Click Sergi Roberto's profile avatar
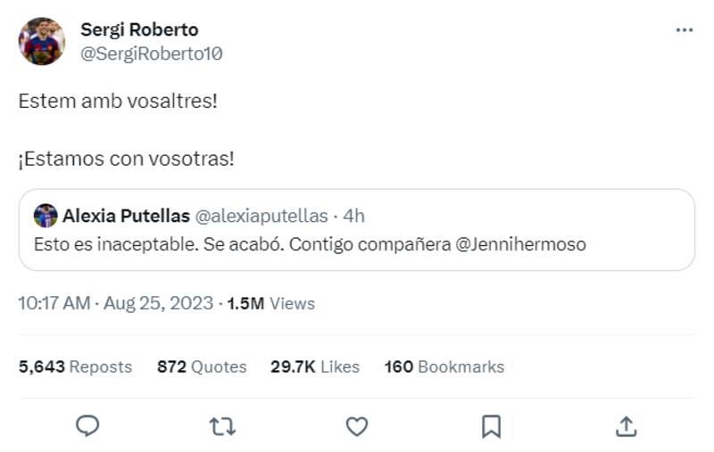Viewport: 714px width, 452px height. click(41, 41)
